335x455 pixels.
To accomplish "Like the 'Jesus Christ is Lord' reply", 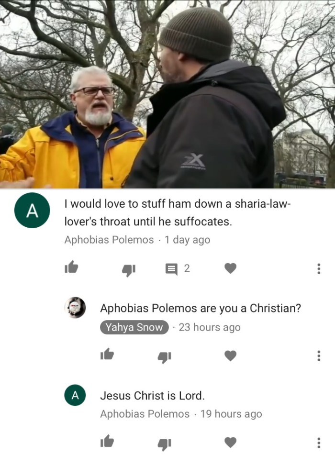I will tap(107, 441).
